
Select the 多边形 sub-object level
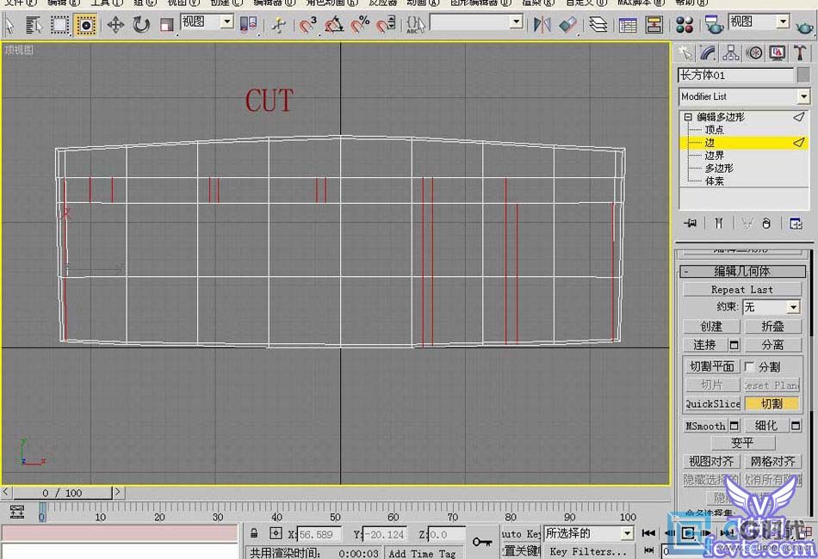[719, 169]
